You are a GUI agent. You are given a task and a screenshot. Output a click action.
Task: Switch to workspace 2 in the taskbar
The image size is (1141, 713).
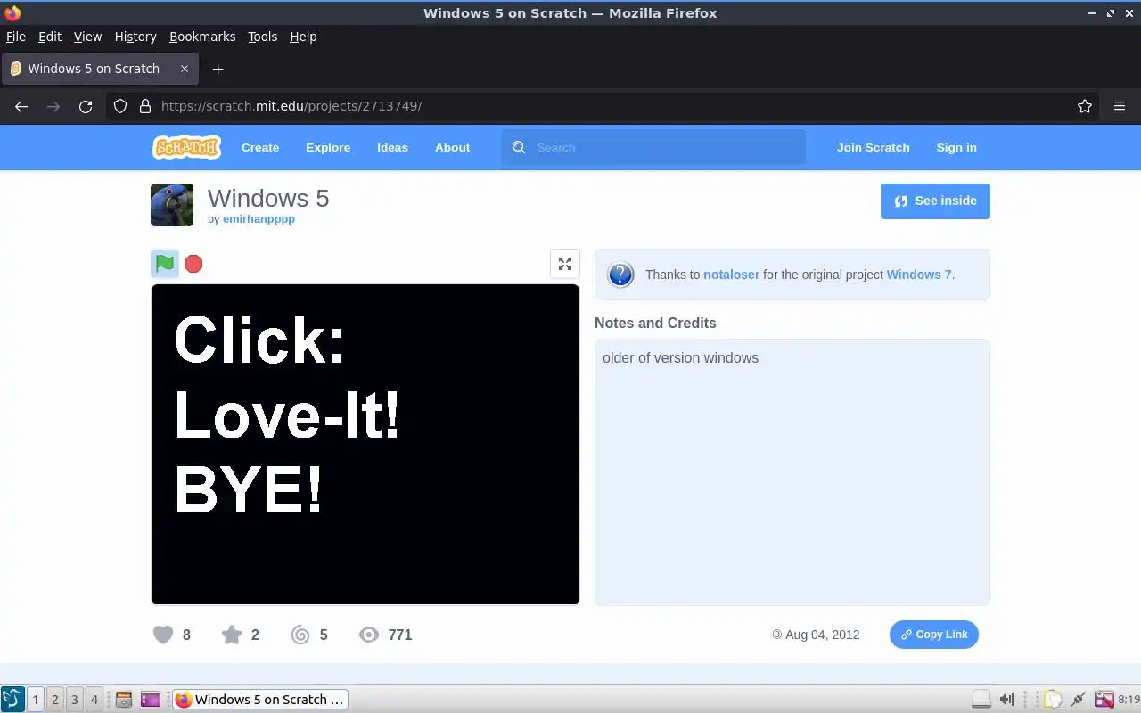coord(55,700)
